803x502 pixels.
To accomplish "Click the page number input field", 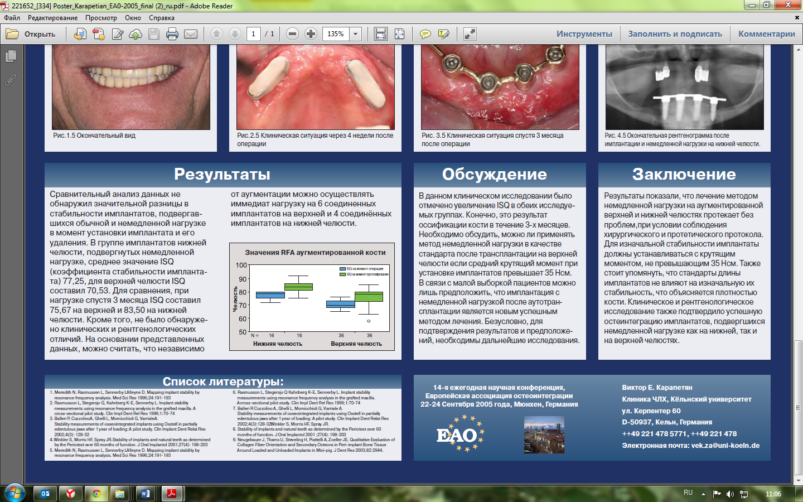I will [253, 34].
